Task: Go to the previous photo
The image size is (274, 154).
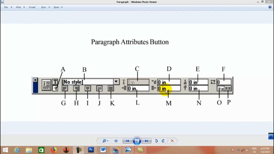Action: [127, 141]
